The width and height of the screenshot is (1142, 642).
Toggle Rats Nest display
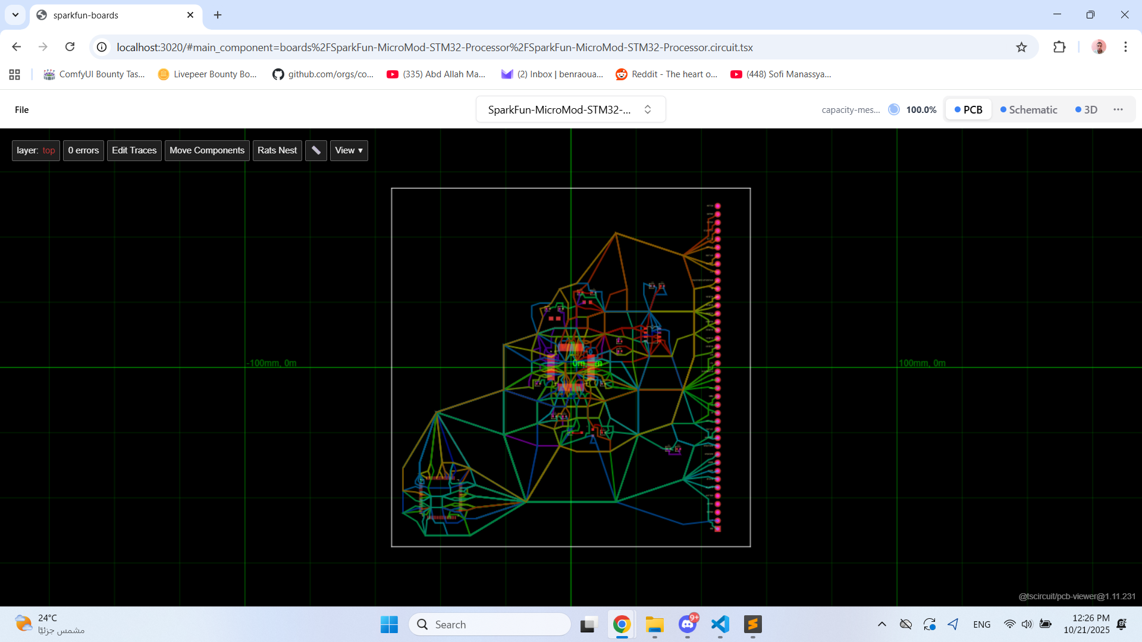[277, 150]
